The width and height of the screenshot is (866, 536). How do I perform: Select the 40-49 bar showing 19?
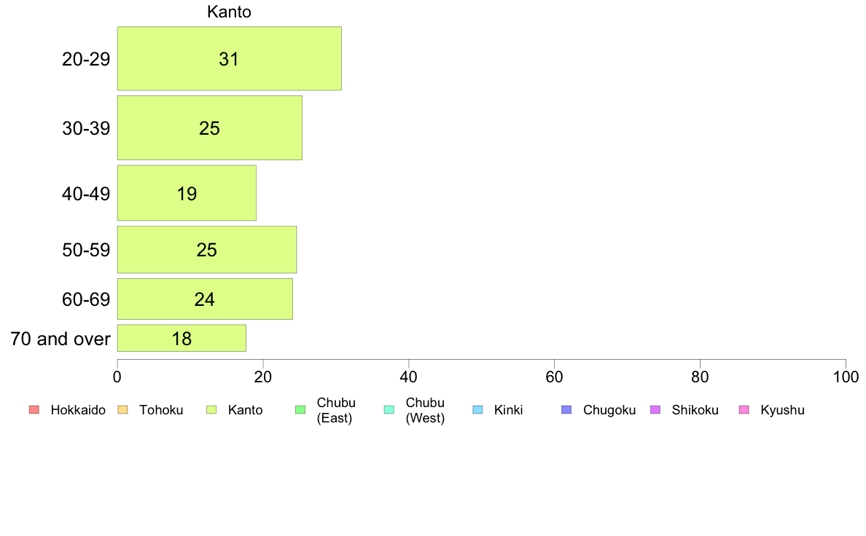(187, 193)
